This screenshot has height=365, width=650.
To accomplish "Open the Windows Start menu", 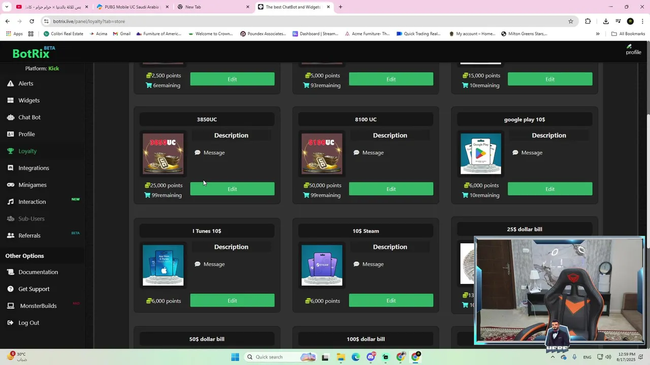I will pyautogui.click(x=235, y=357).
